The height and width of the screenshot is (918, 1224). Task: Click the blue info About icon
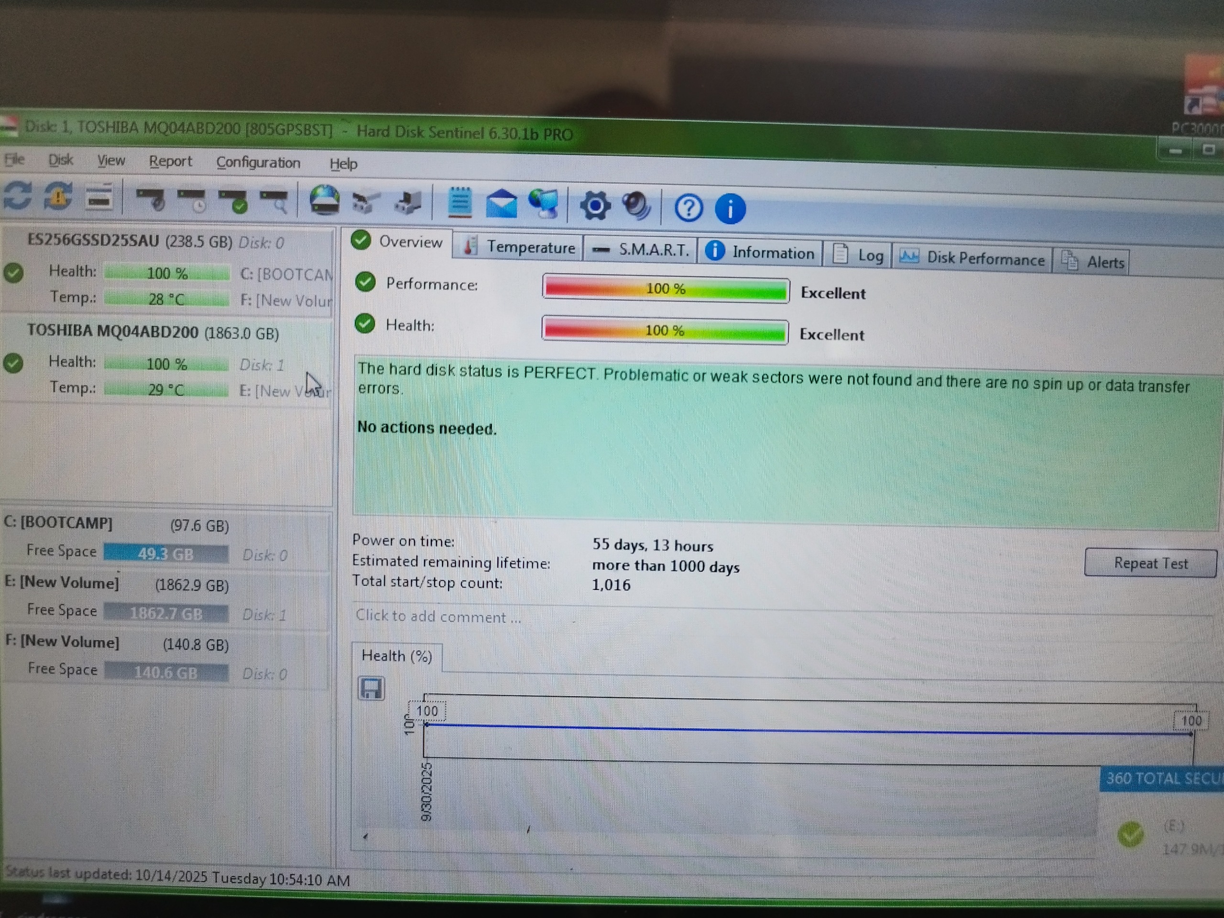pyautogui.click(x=730, y=209)
